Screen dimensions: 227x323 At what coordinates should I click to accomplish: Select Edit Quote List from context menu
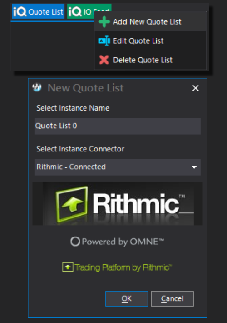click(150, 41)
